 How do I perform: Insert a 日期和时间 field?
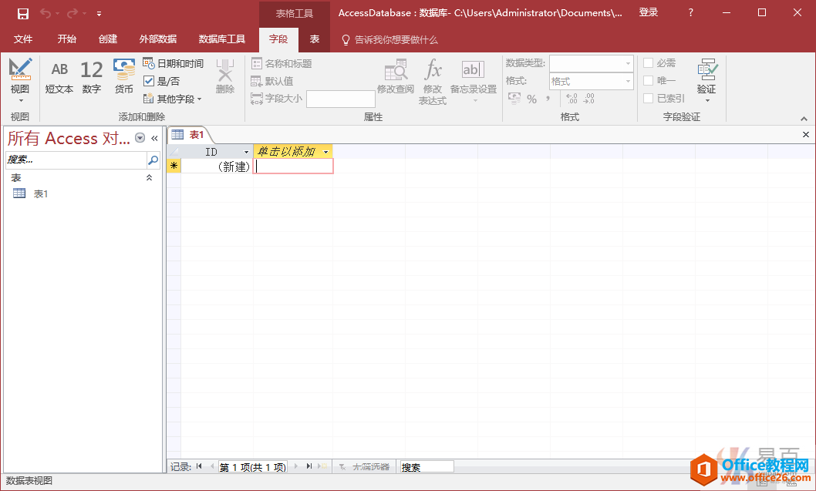click(x=174, y=63)
